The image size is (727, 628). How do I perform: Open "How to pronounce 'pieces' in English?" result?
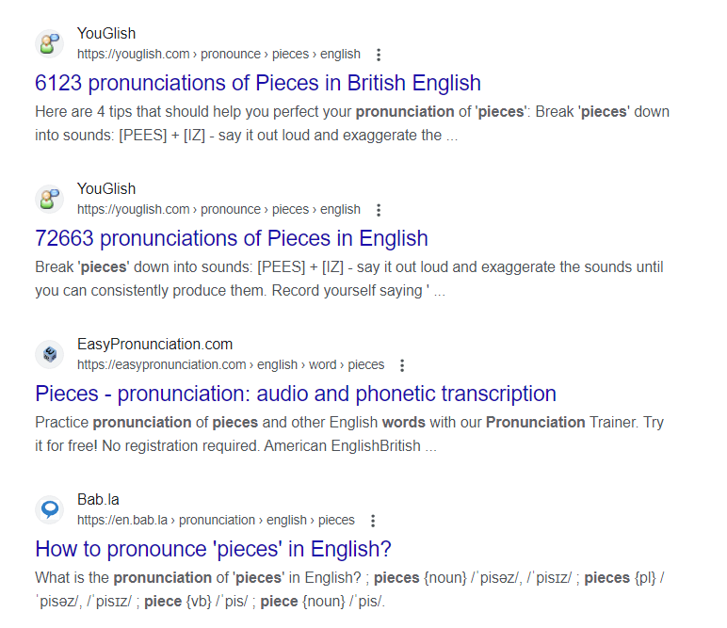pos(213,549)
